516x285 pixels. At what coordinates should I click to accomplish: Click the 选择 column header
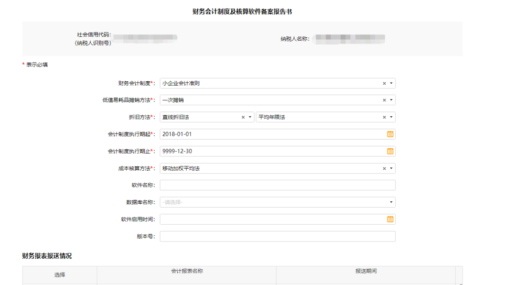pyautogui.click(x=60, y=275)
